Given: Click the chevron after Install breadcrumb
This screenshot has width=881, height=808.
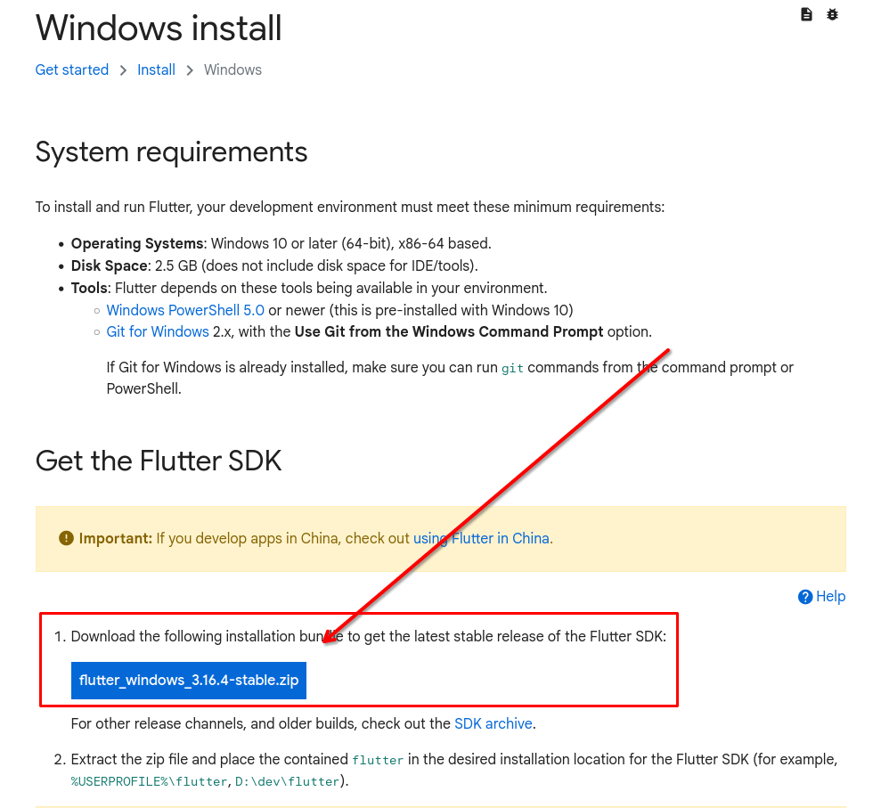Looking at the screenshot, I should (x=190, y=70).
